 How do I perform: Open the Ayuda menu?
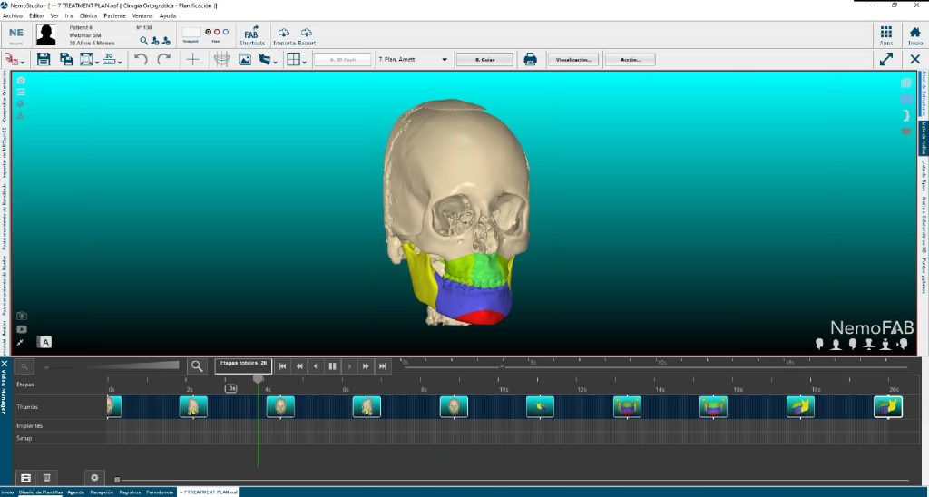[168, 16]
